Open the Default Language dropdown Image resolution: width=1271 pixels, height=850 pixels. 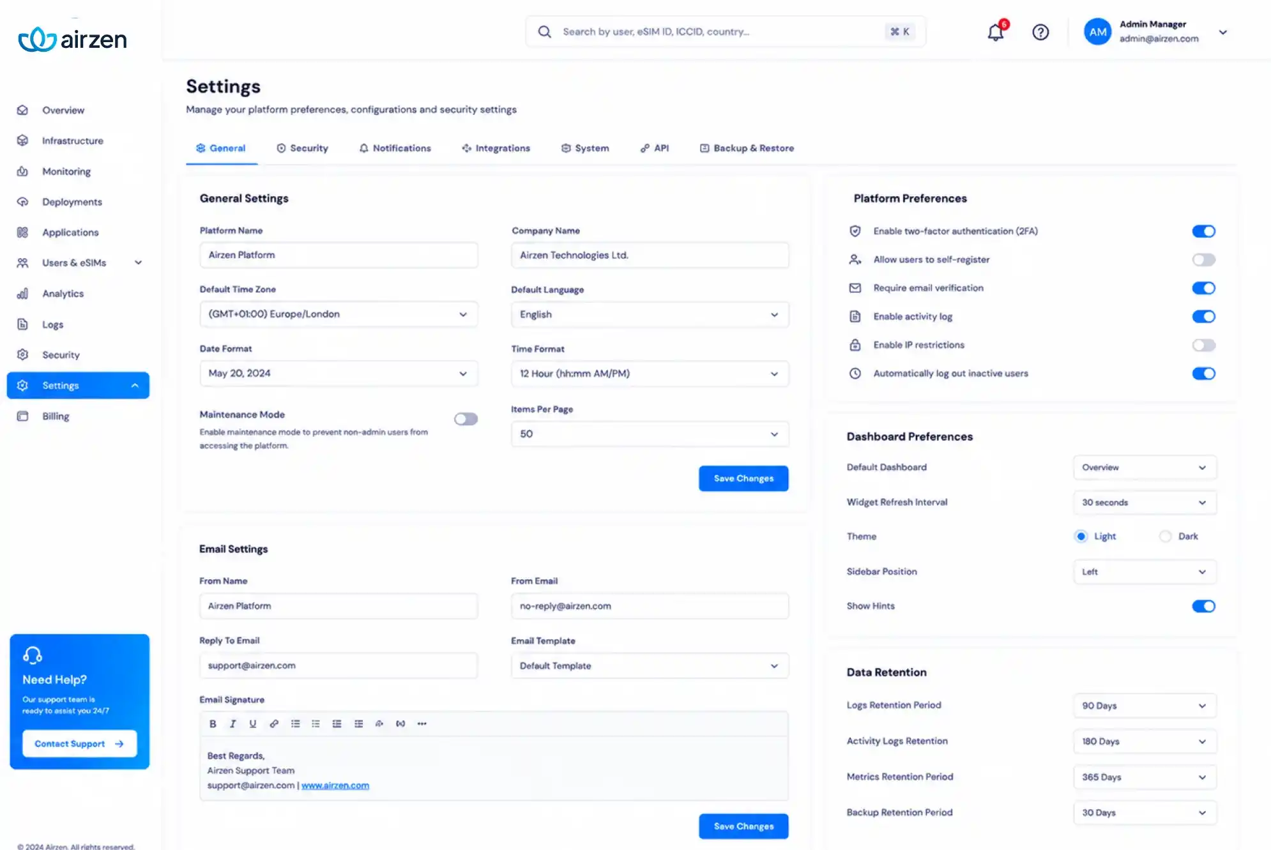point(650,315)
